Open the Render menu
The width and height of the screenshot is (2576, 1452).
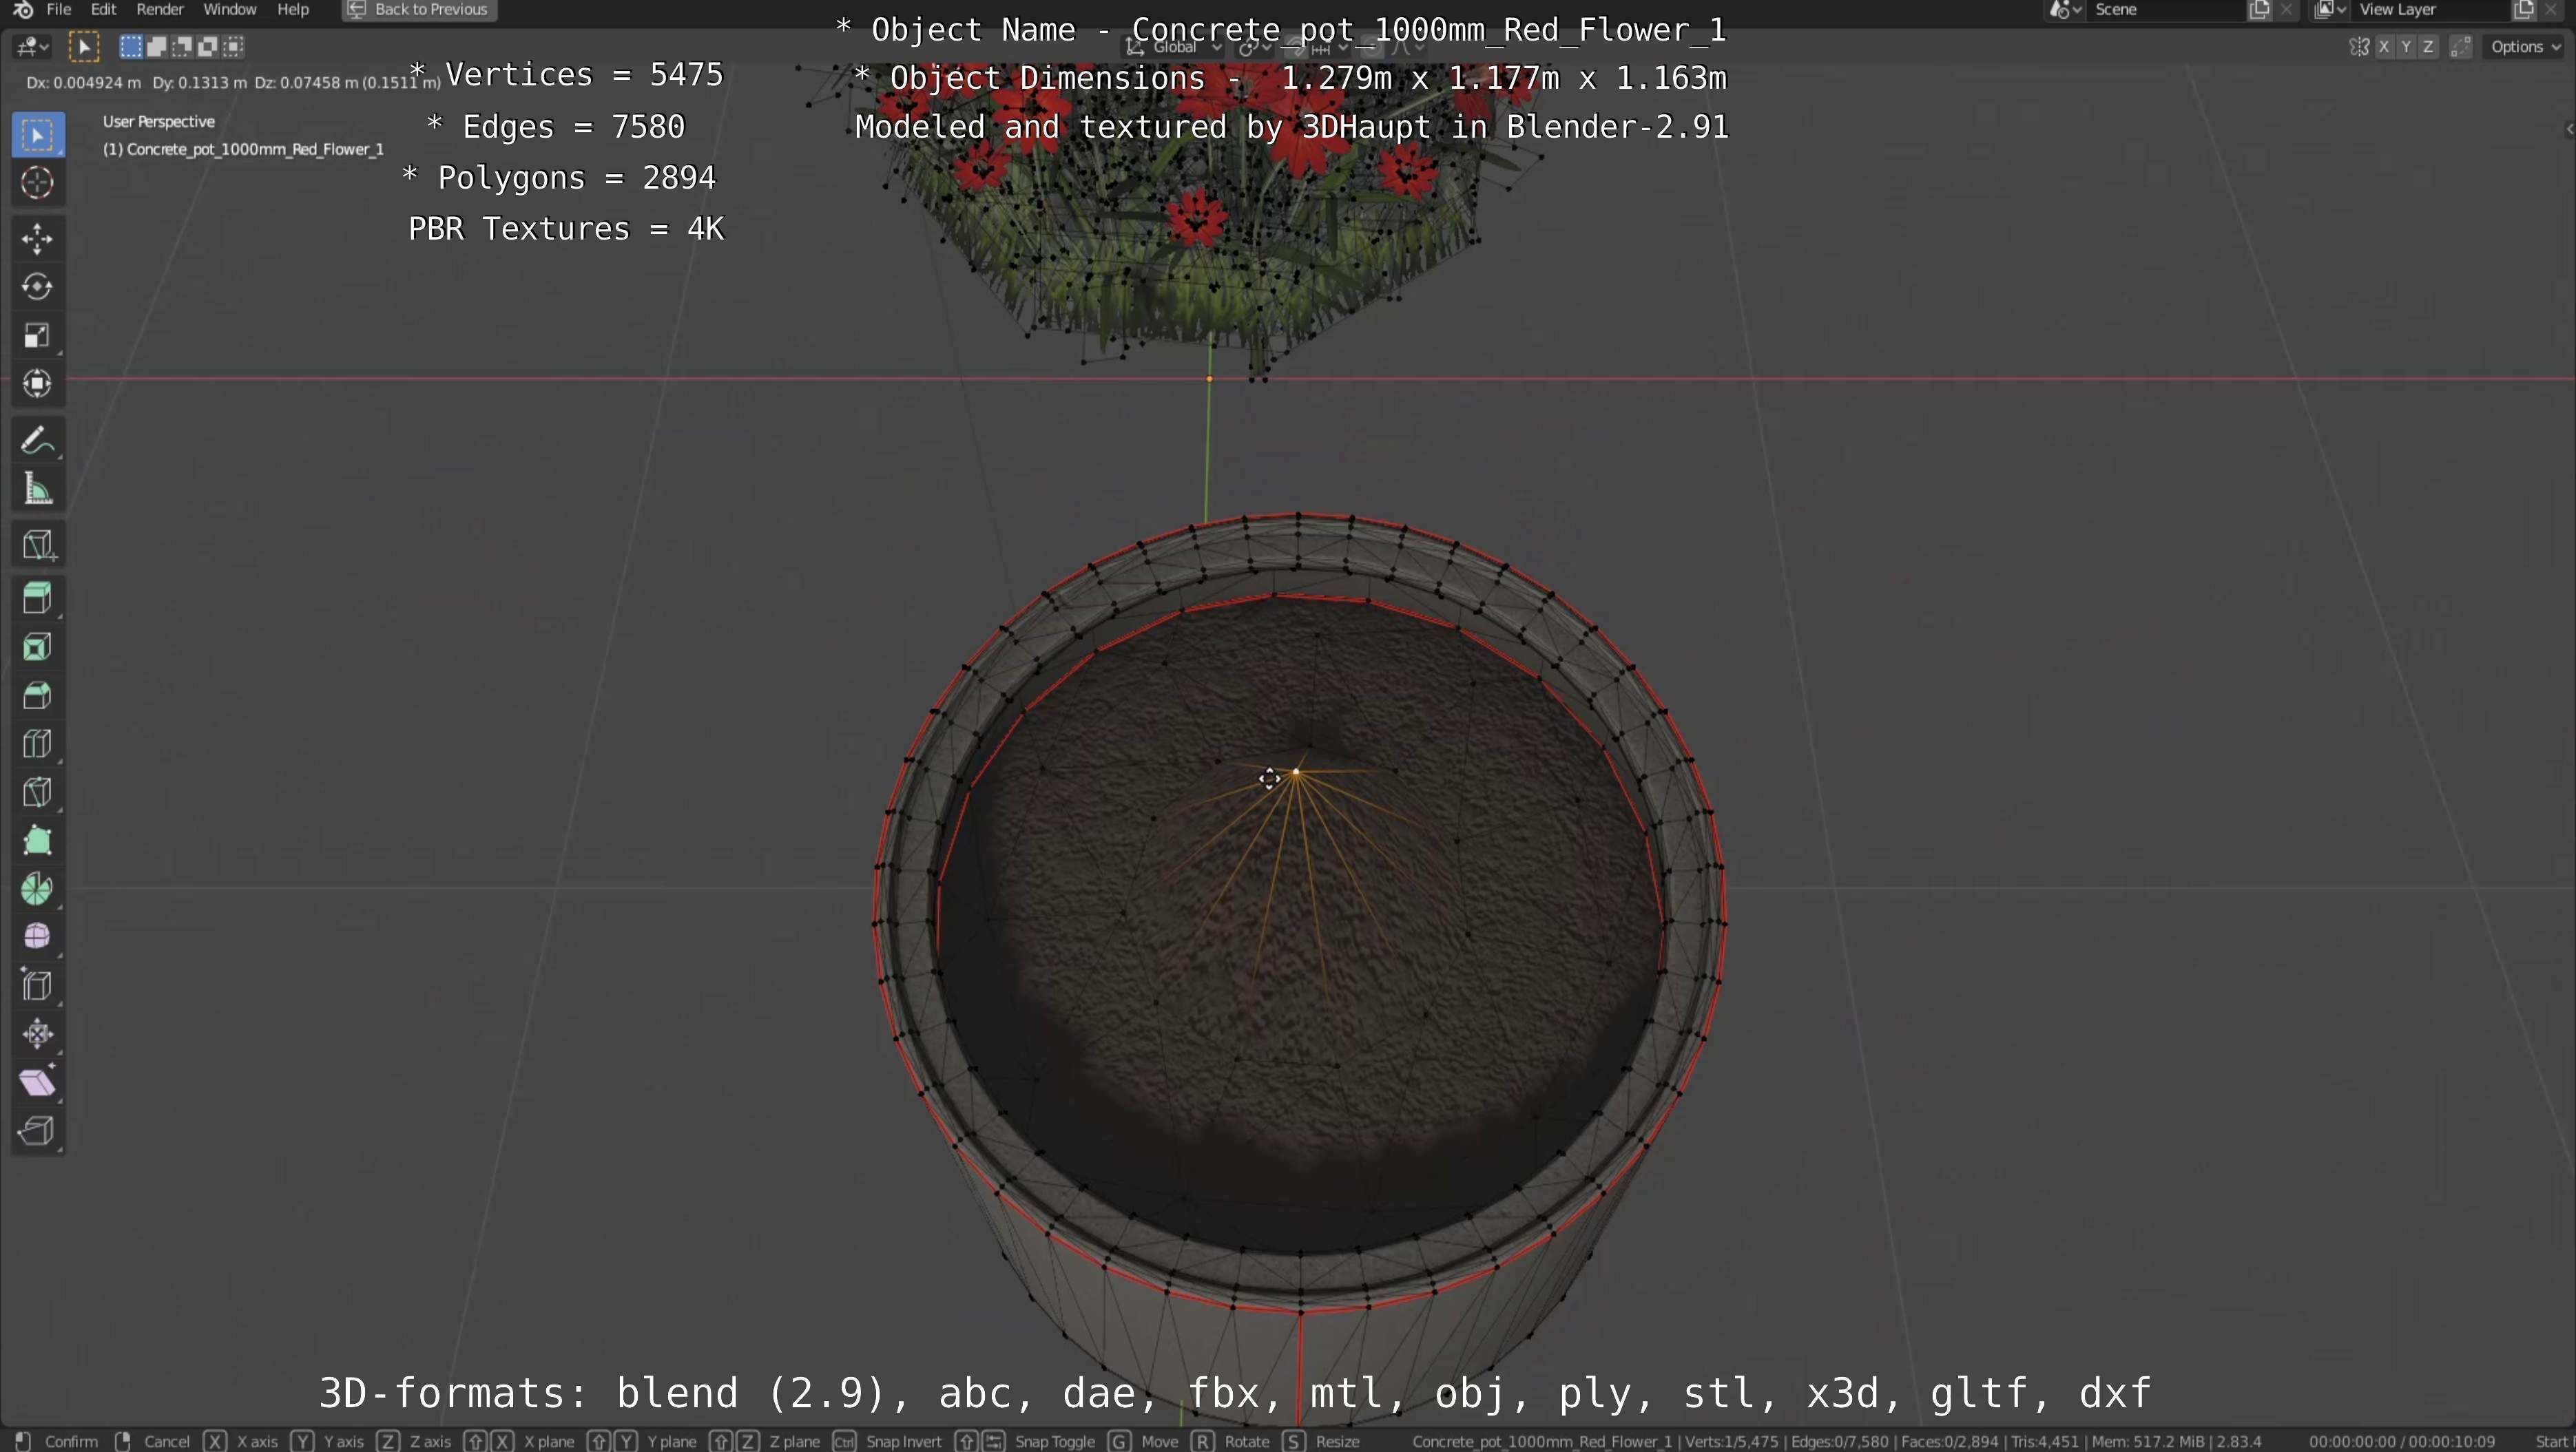pos(160,9)
